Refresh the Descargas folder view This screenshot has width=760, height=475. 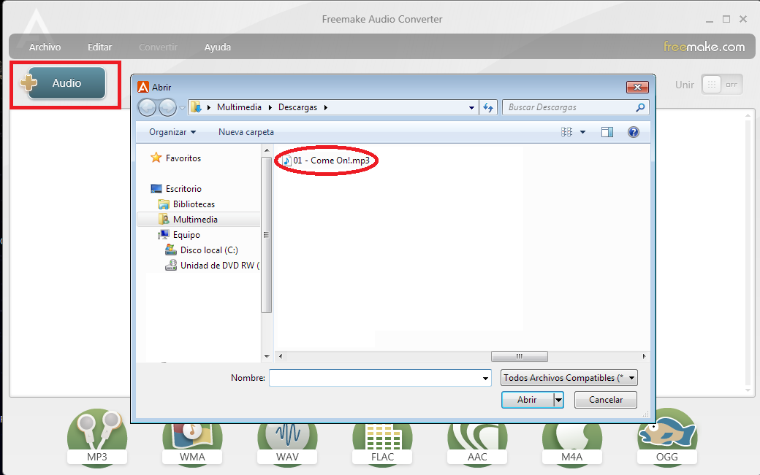point(488,107)
